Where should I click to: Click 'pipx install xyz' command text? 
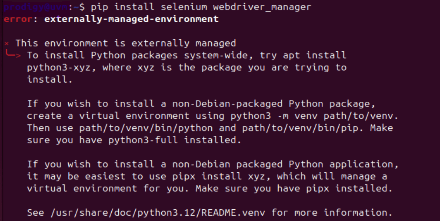[221, 177]
